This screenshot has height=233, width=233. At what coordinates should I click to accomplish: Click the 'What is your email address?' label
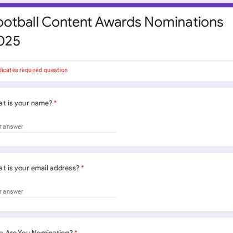pyautogui.click(x=39, y=168)
